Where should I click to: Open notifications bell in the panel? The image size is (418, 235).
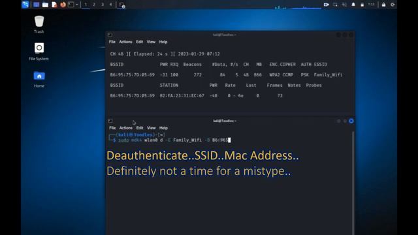tap(353, 5)
